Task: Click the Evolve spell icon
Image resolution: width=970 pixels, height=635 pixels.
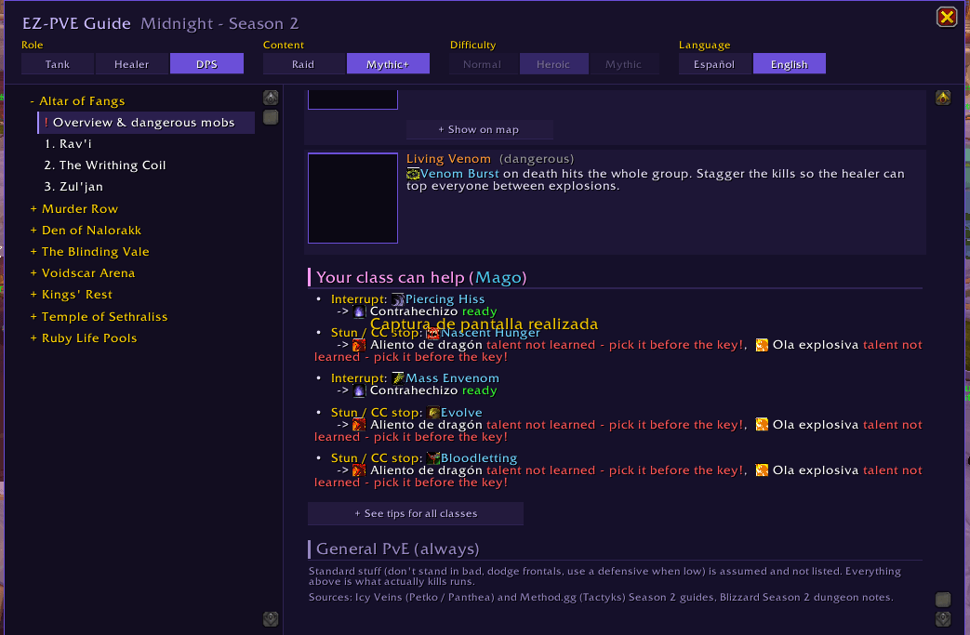Action: point(433,413)
